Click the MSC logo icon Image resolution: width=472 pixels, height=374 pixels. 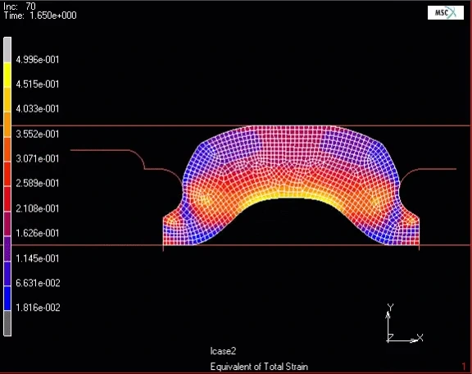click(x=446, y=12)
